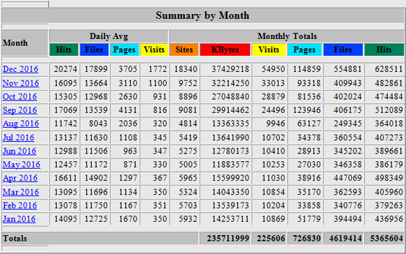This screenshot has height=254, width=406.
Task: Select May 2016 daily pages value 871
Action: 130,165
